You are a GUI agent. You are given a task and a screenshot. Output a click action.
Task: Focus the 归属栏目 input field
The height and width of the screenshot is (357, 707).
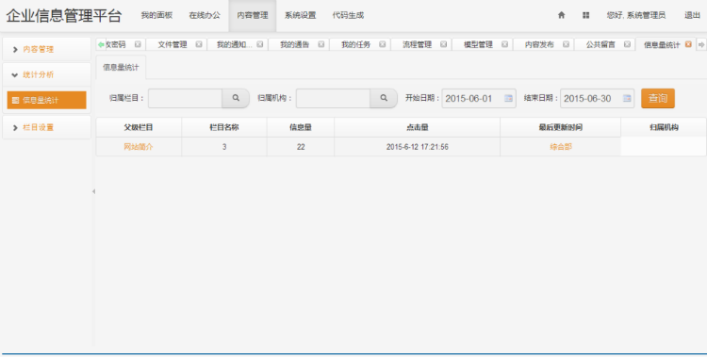click(x=185, y=98)
